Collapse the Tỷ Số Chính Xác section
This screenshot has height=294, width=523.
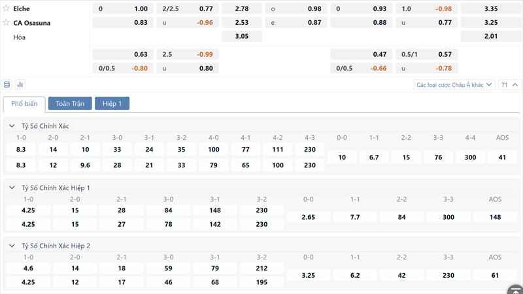[12, 126]
